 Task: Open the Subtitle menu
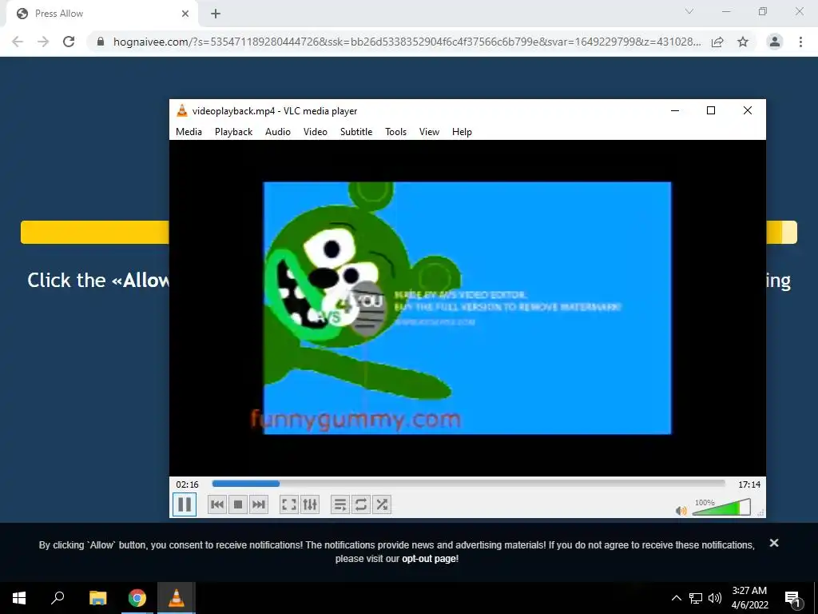356,132
